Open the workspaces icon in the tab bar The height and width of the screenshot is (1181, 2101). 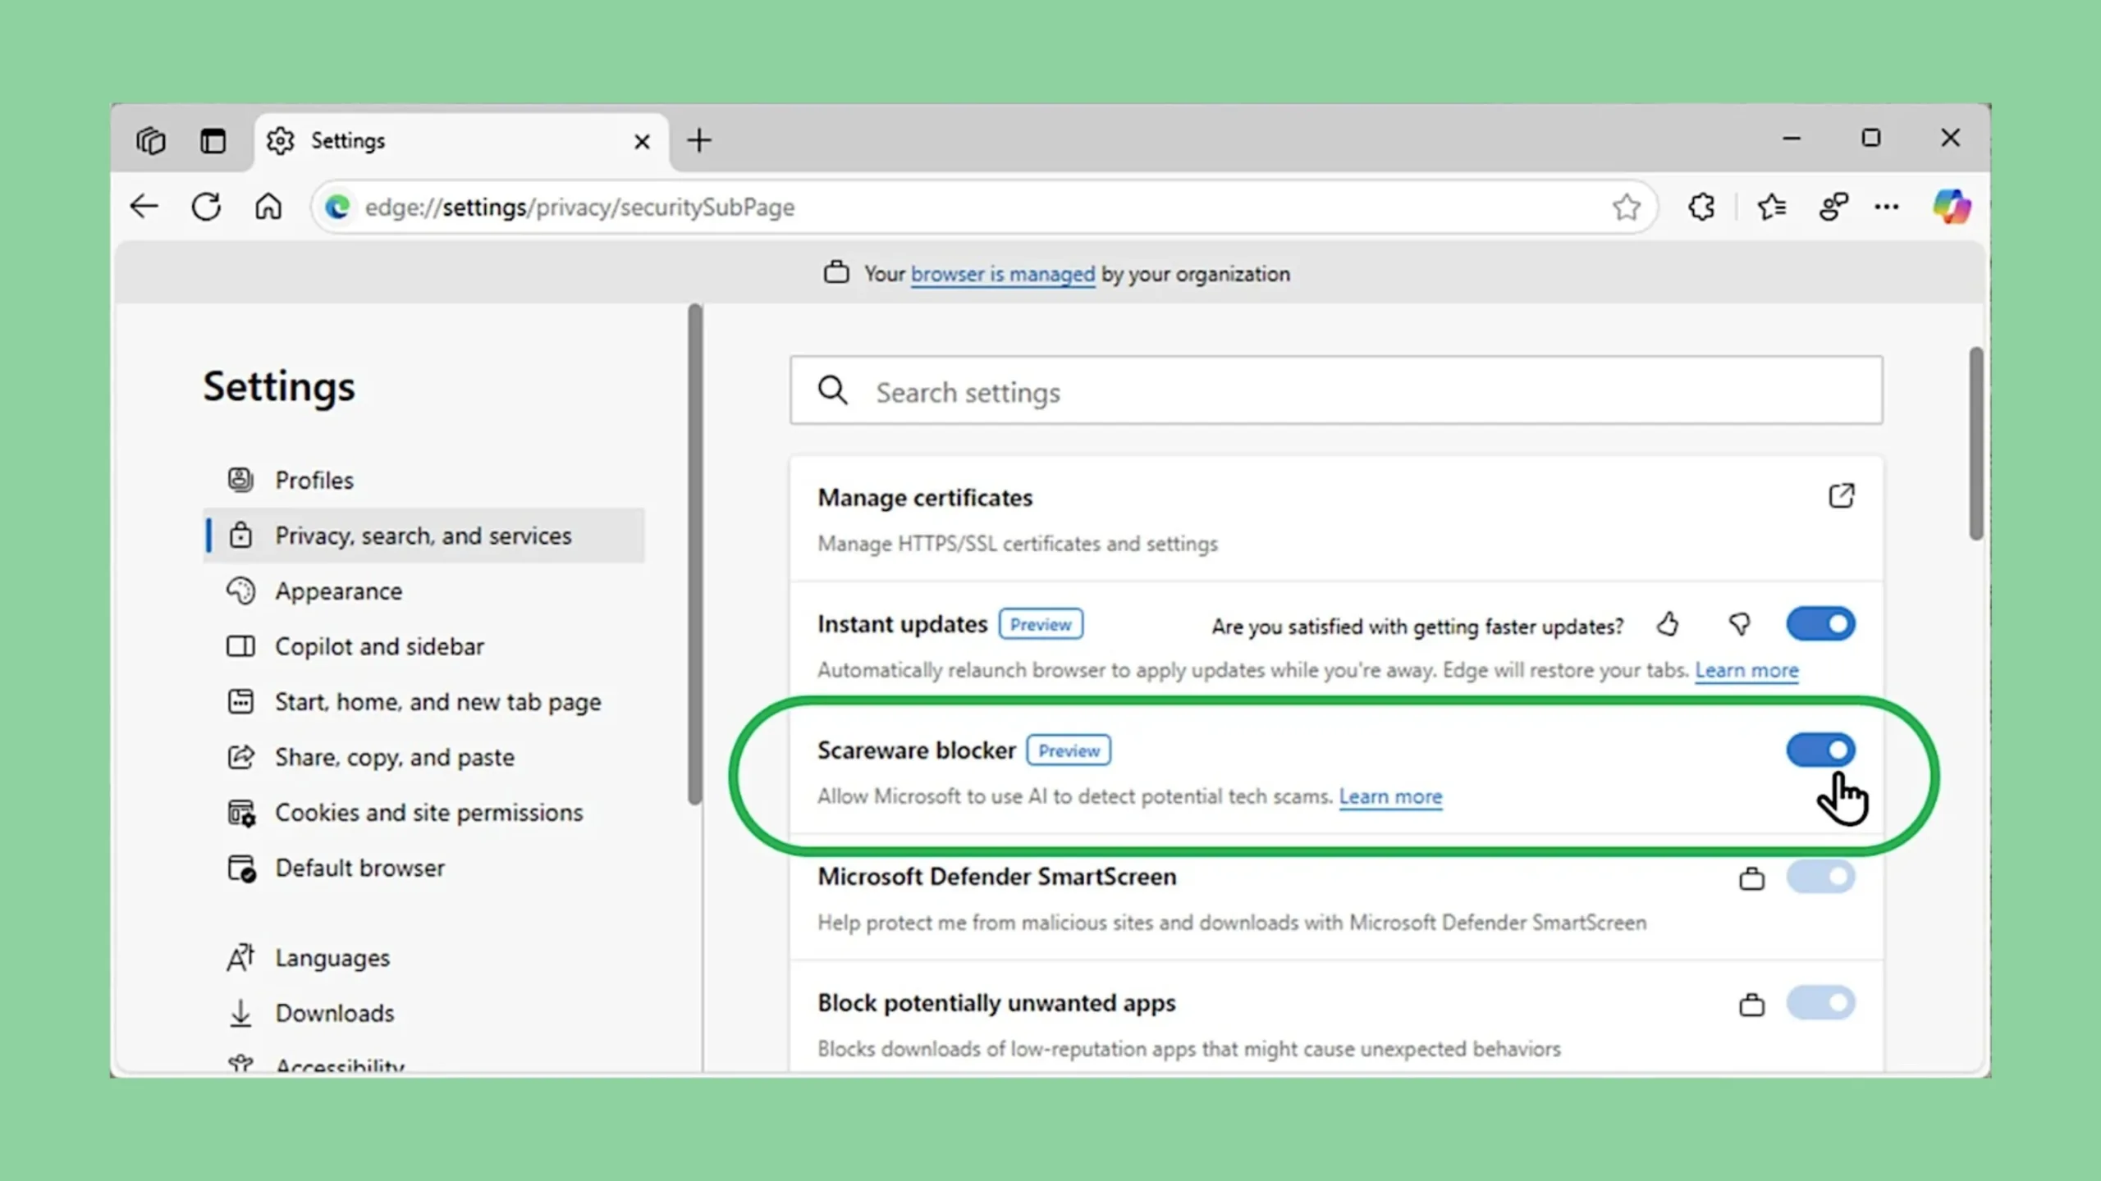point(151,140)
